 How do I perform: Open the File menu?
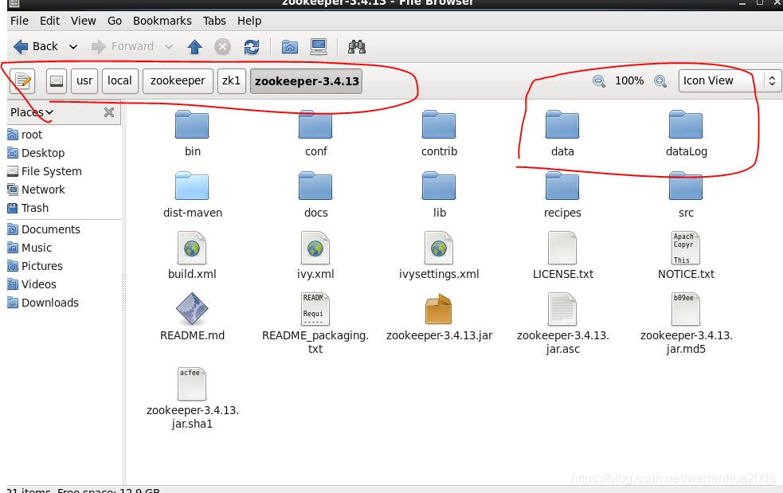click(x=19, y=21)
